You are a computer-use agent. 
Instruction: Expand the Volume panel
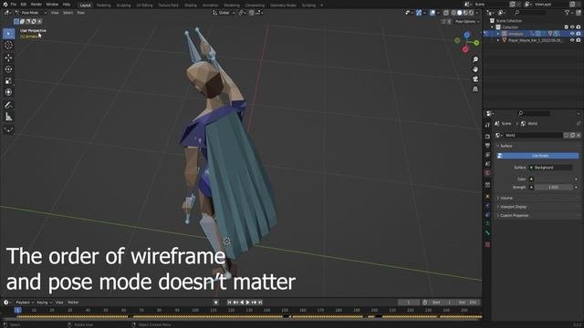pos(506,198)
